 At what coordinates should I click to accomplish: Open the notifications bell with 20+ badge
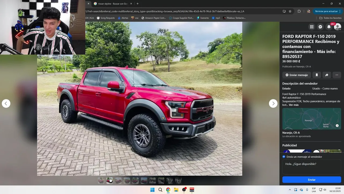coord(329,27)
